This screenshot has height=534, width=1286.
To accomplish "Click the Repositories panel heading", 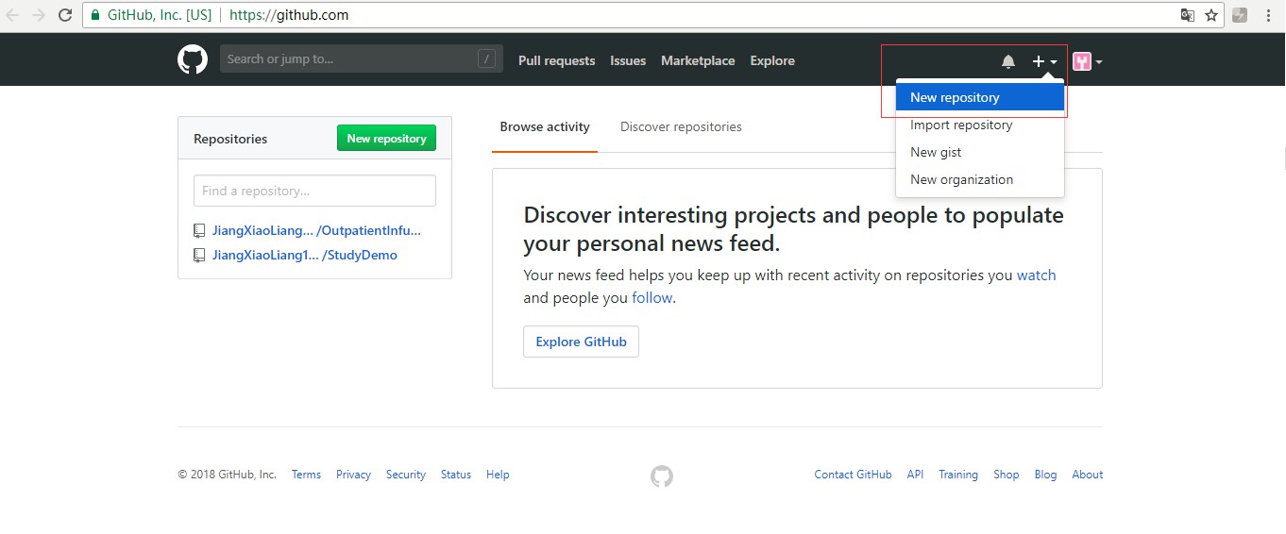I will [x=230, y=139].
